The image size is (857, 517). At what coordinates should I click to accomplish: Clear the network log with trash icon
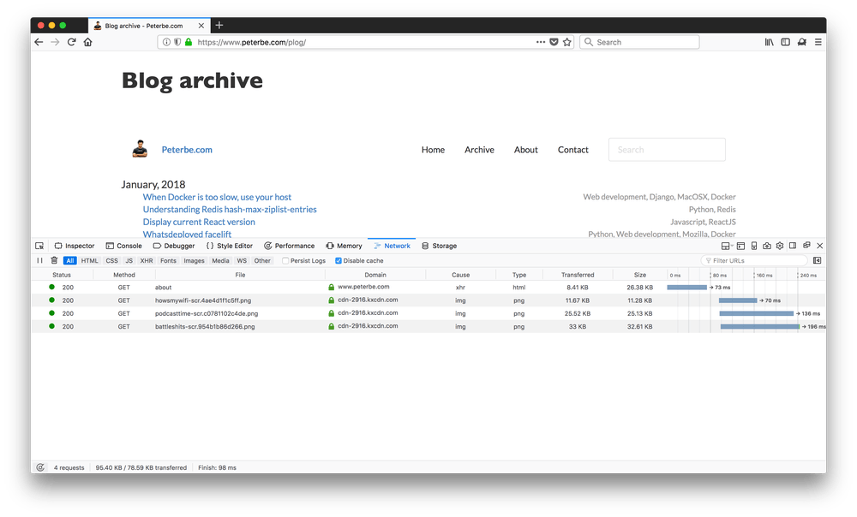(x=54, y=260)
